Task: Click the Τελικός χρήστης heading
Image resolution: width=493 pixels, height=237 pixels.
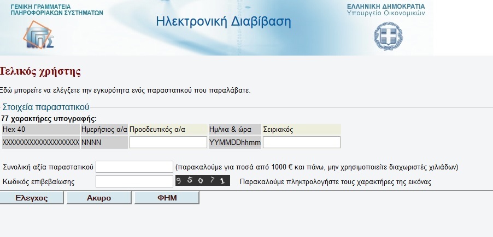Action: coord(41,71)
